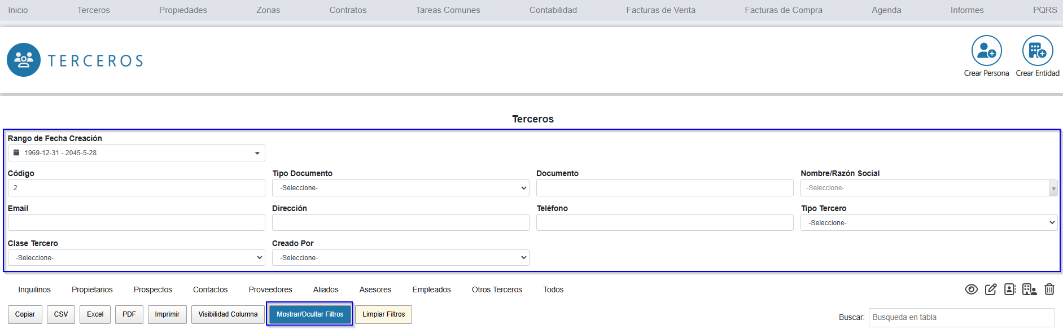1063x329 pixels.
Task: Click the pencil edit icon
Action: (x=991, y=289)
